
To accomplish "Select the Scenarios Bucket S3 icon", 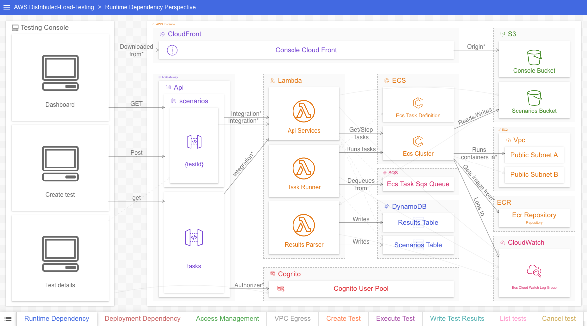I will click(534, 98).
